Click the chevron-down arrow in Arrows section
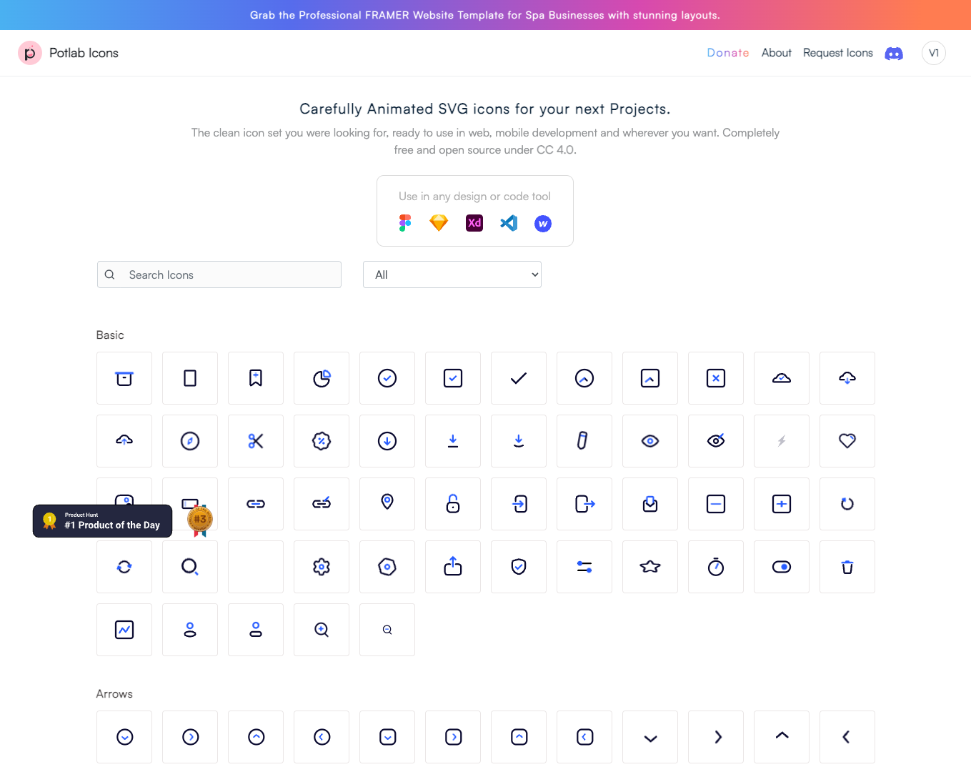This screenshot has height=772, width=971. click(x=649, y=737)
